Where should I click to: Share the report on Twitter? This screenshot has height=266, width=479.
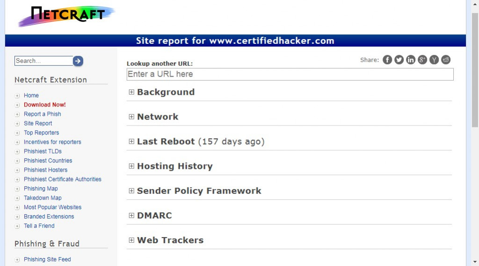[399, 60]
